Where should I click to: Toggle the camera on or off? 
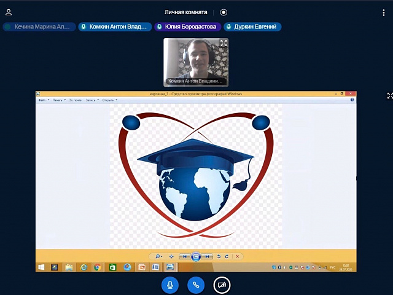222,285
